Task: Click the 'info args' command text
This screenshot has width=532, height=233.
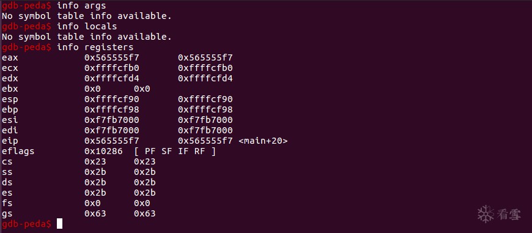Action: tap(81, 6)
